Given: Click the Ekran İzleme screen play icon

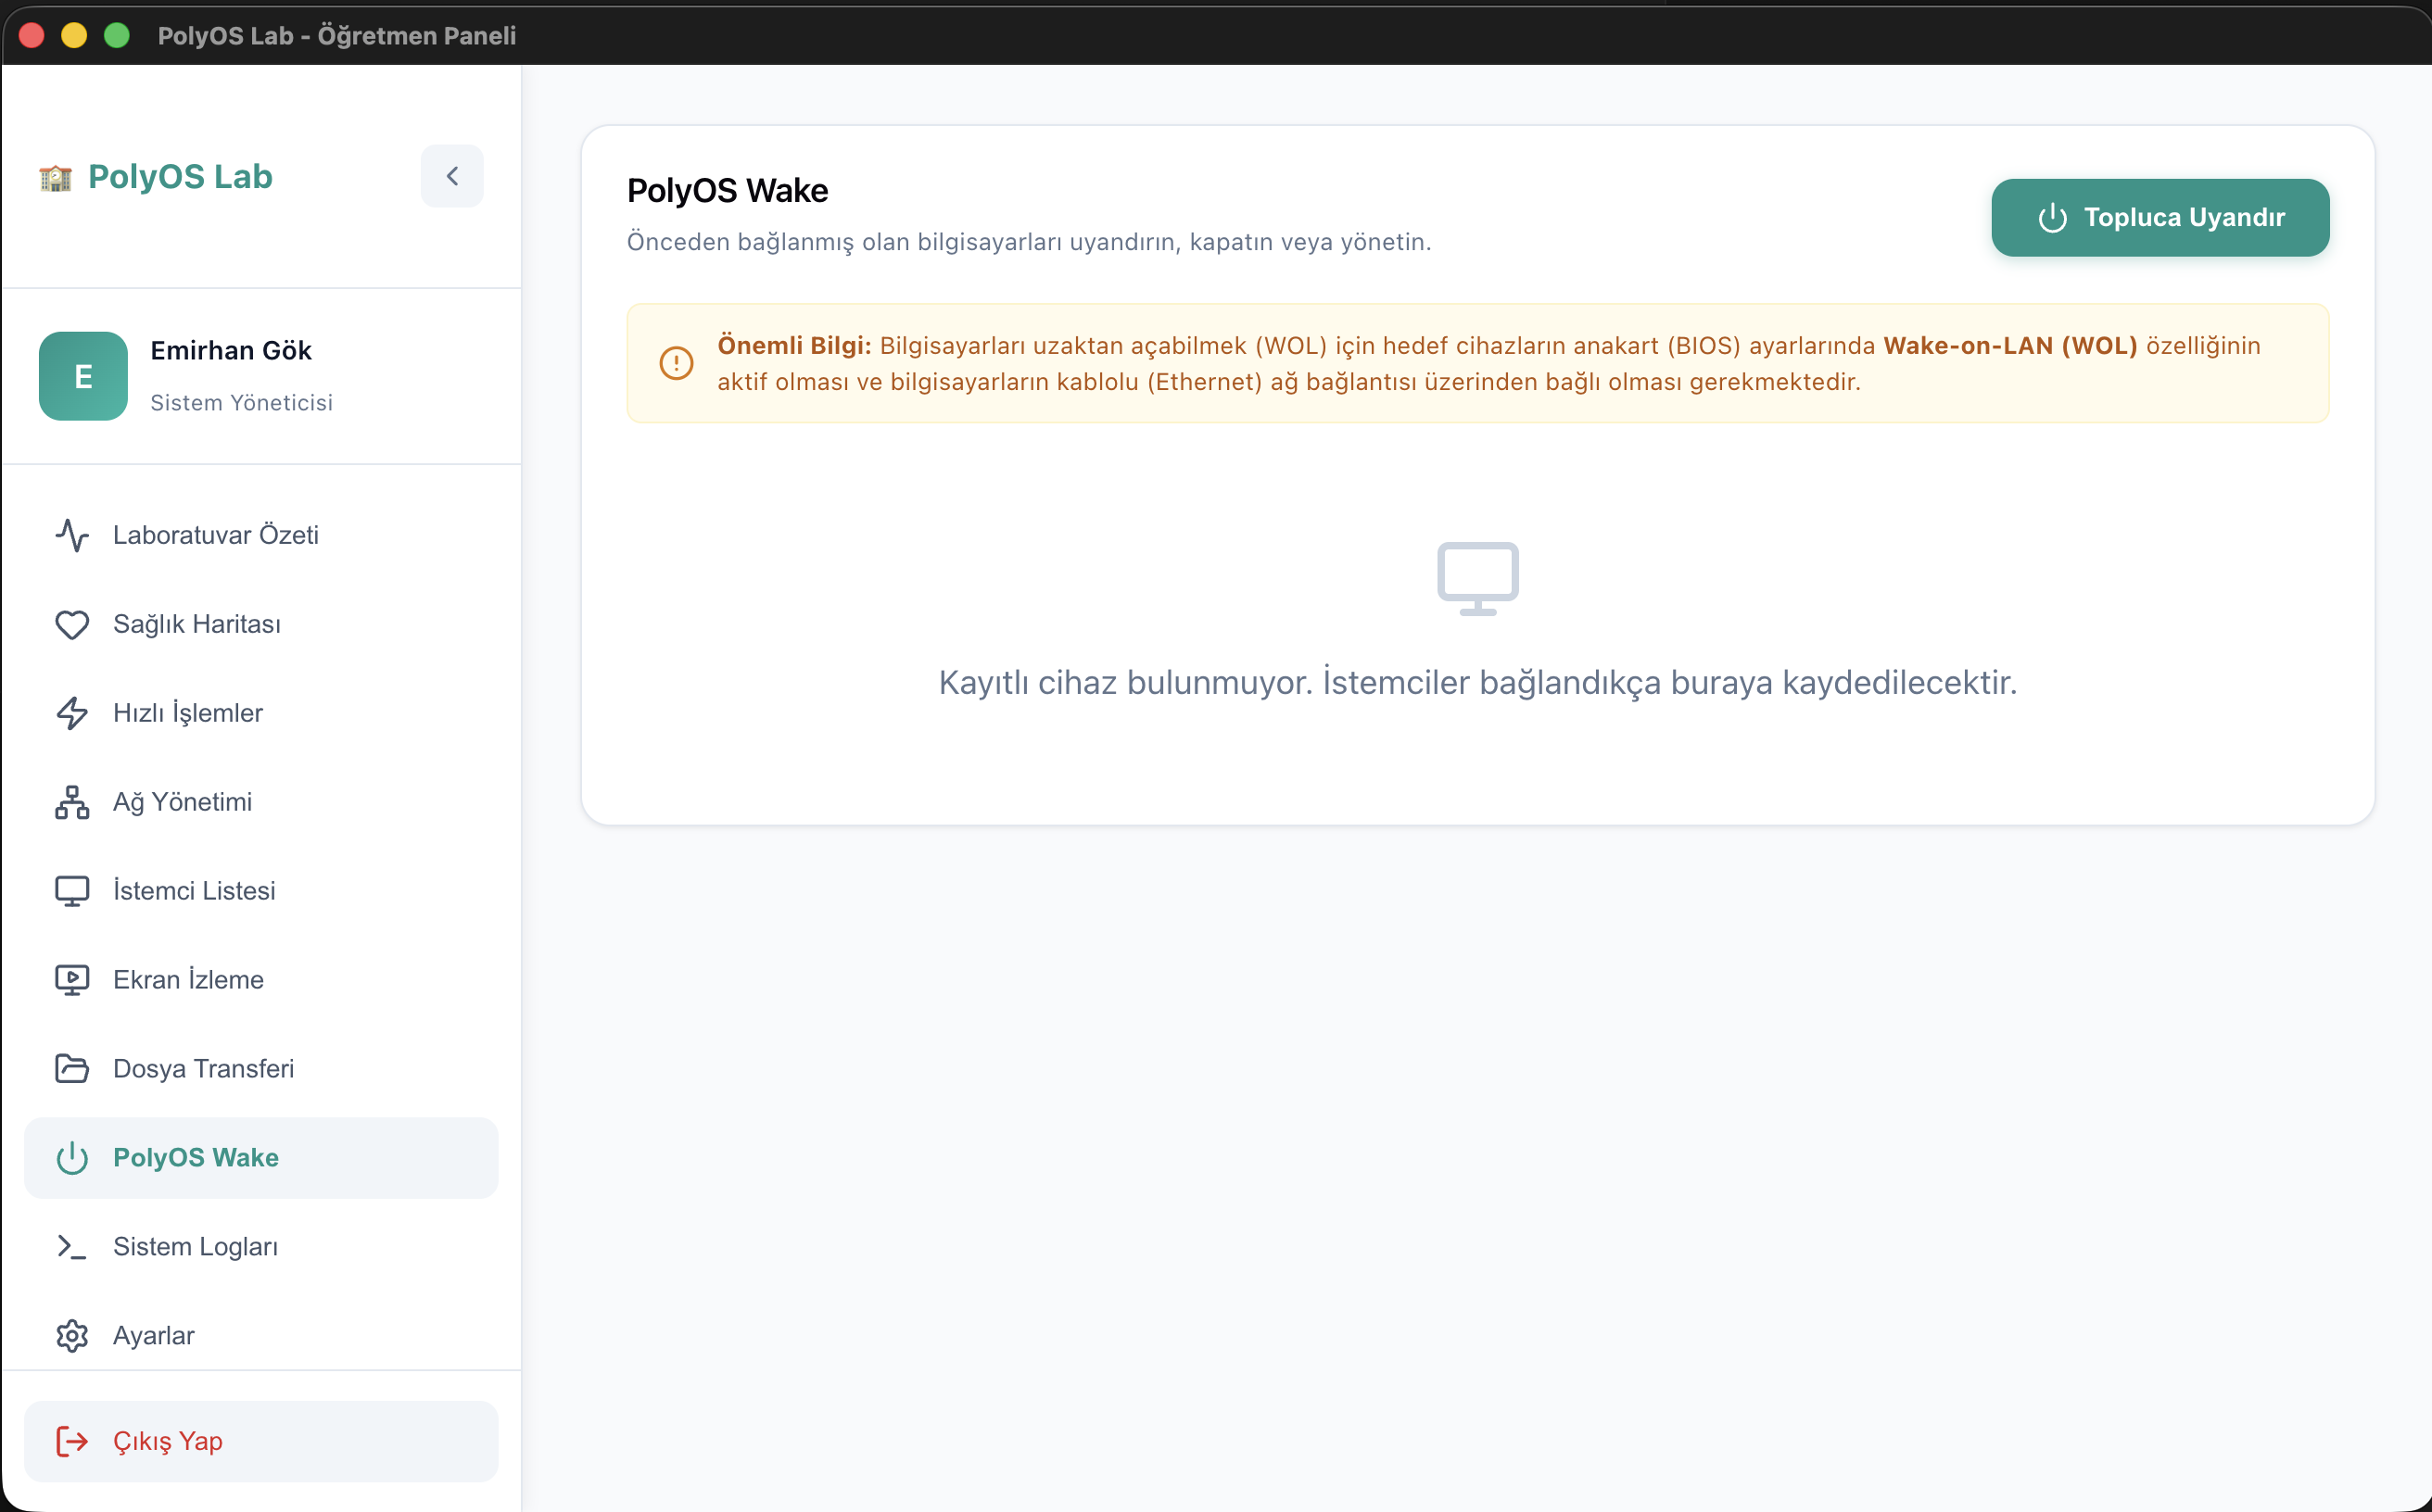Looking at the screenshot, I should [72, 980].
